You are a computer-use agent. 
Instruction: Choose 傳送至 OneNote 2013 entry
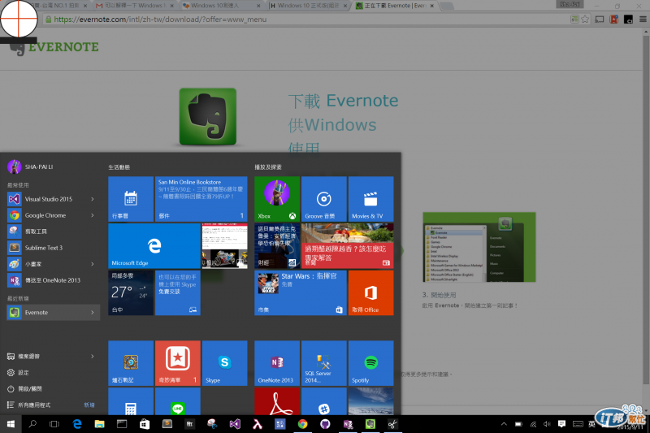[x=53, y=280]
